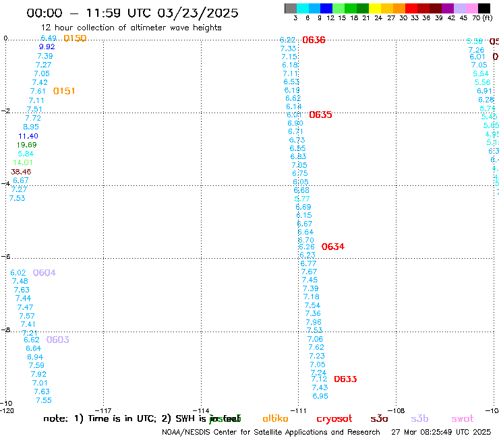499x438 pixels.
Task: Select the red 0636 cryosat time label
Action: (x=314, y=40)
